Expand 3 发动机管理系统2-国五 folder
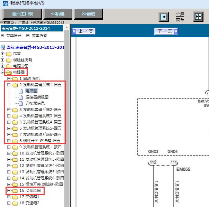The width and height of the screenshot is (209, 207). [9, 110]
